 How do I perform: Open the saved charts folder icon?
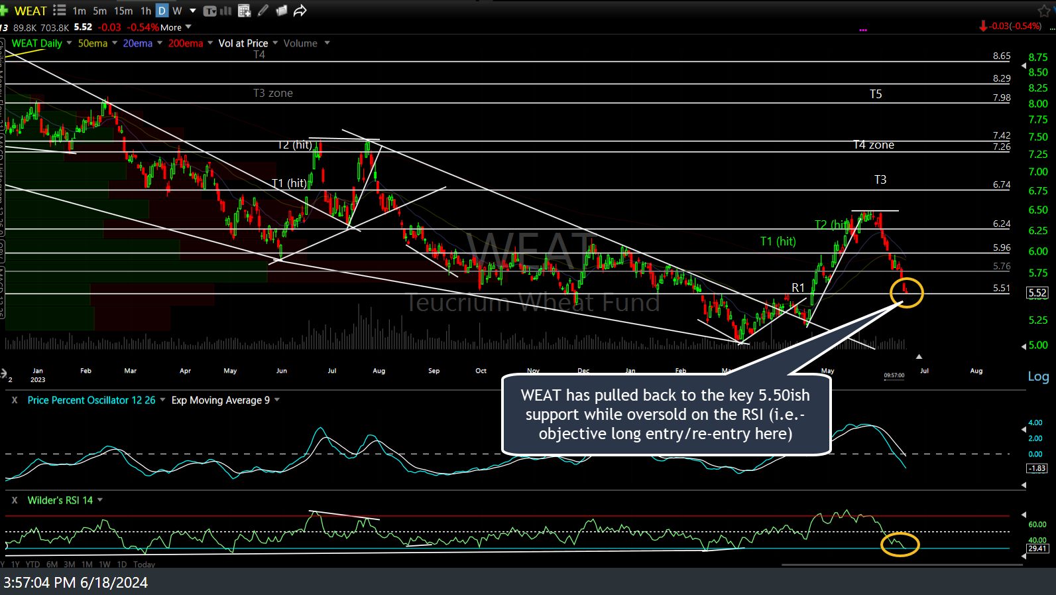click(x=281, y=11)
